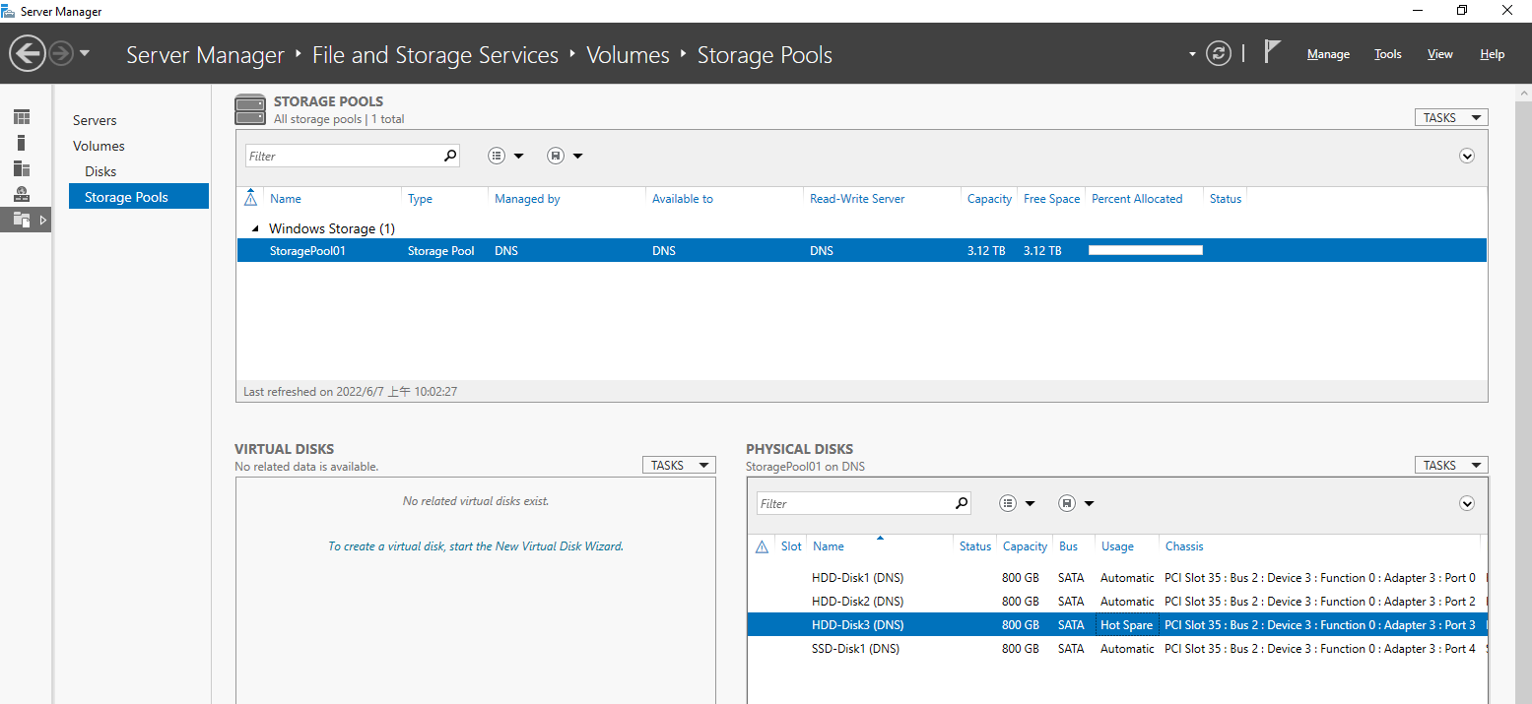Open Physical Disks TASKS dropdown
The image size is (1532, 704).
[x=1451, y=465]
